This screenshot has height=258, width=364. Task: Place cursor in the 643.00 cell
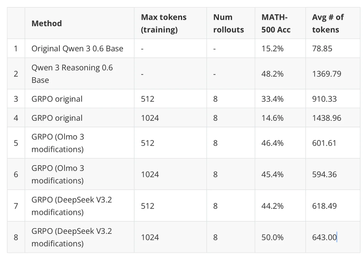tap(324, 237)
